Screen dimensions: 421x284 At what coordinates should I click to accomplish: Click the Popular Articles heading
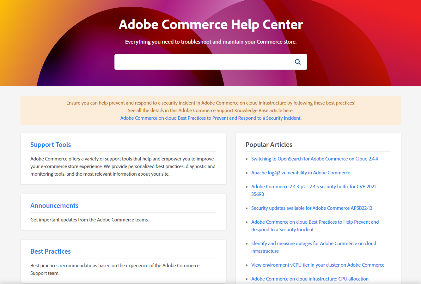point(269,145)
